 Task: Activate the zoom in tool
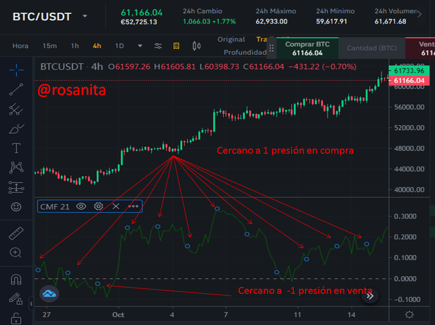(x=15, y=253)
